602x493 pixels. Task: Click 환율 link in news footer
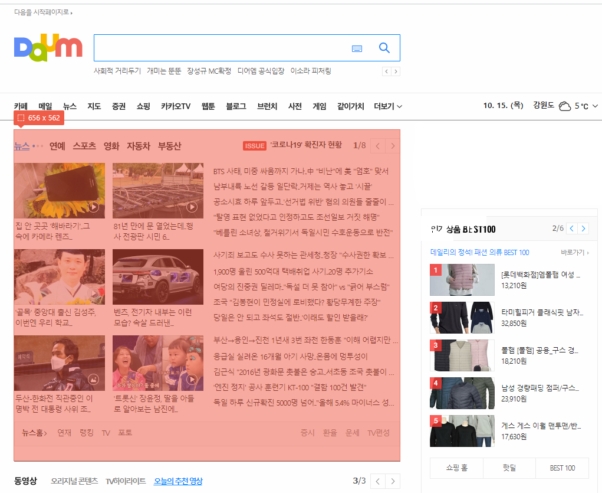(x=330, y=433)
